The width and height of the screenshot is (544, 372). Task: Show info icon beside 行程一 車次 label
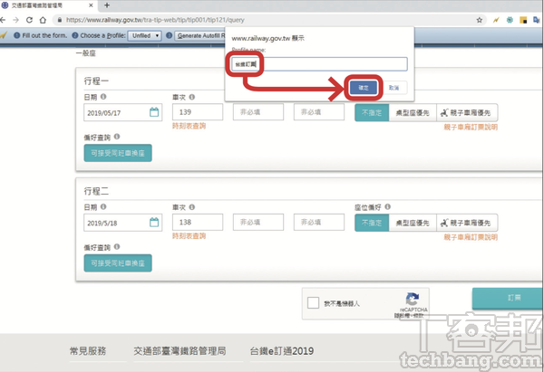click(x=192, y=97)
